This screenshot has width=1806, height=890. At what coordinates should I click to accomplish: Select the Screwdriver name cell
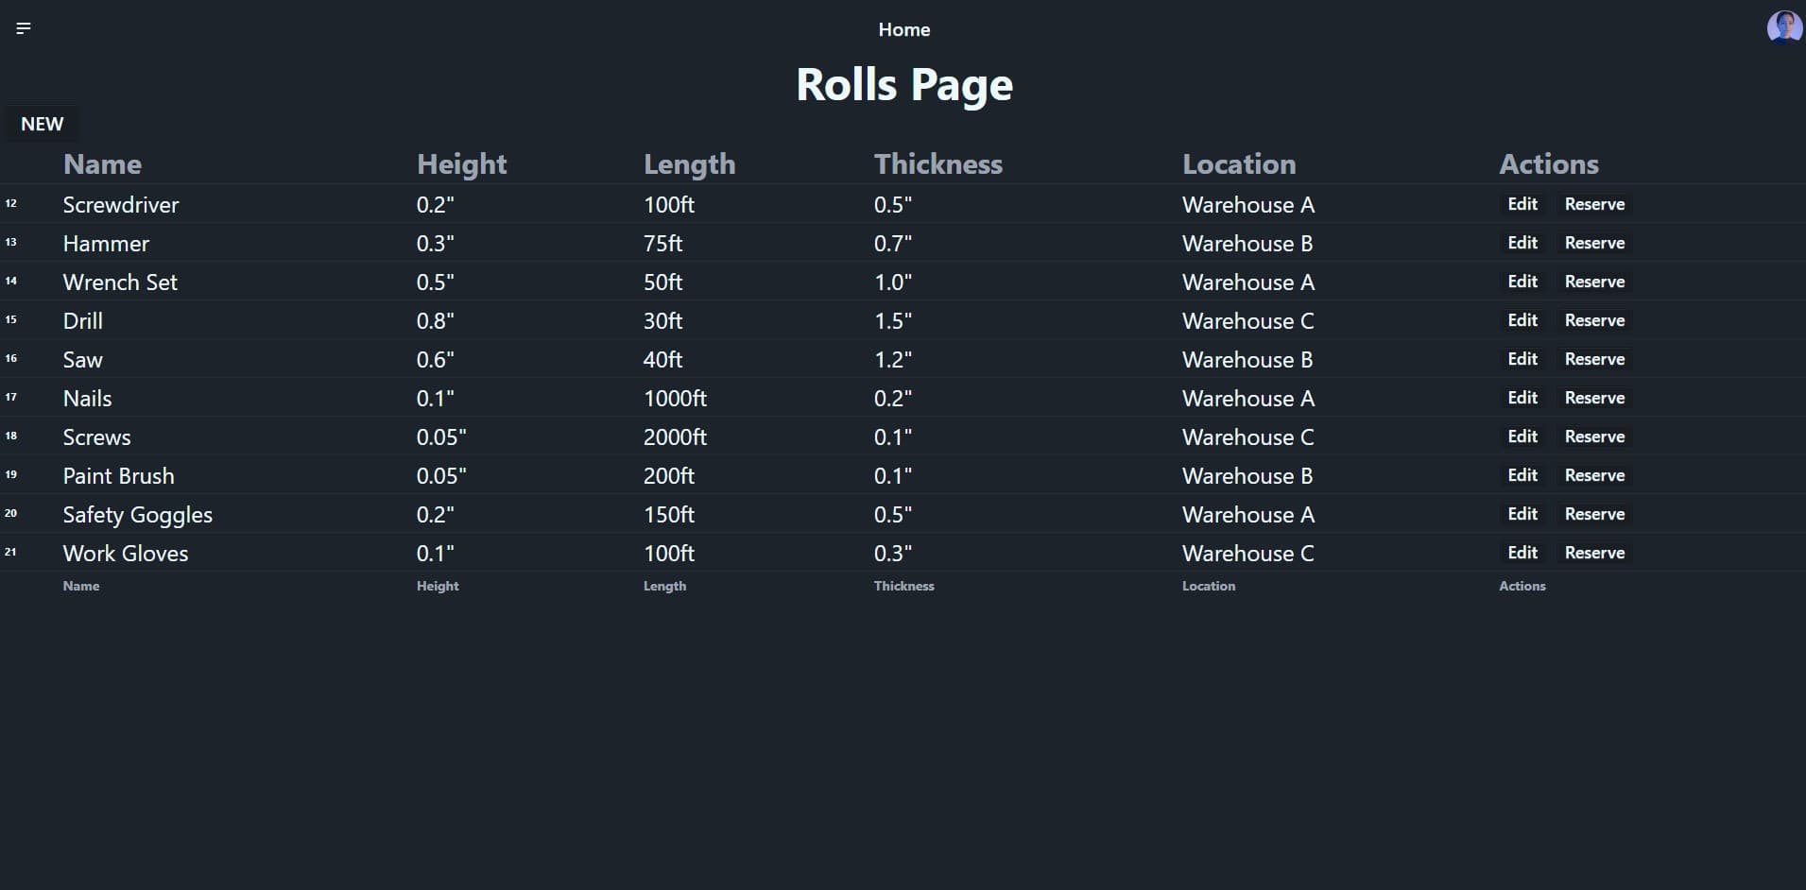tap(121, 205)
